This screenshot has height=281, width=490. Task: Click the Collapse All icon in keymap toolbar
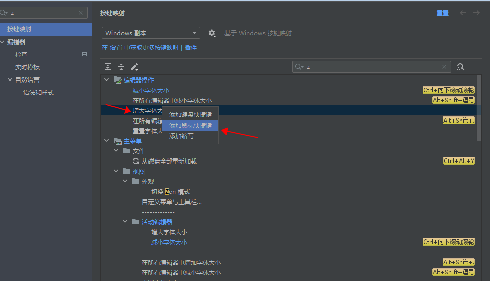click(121, 67)
